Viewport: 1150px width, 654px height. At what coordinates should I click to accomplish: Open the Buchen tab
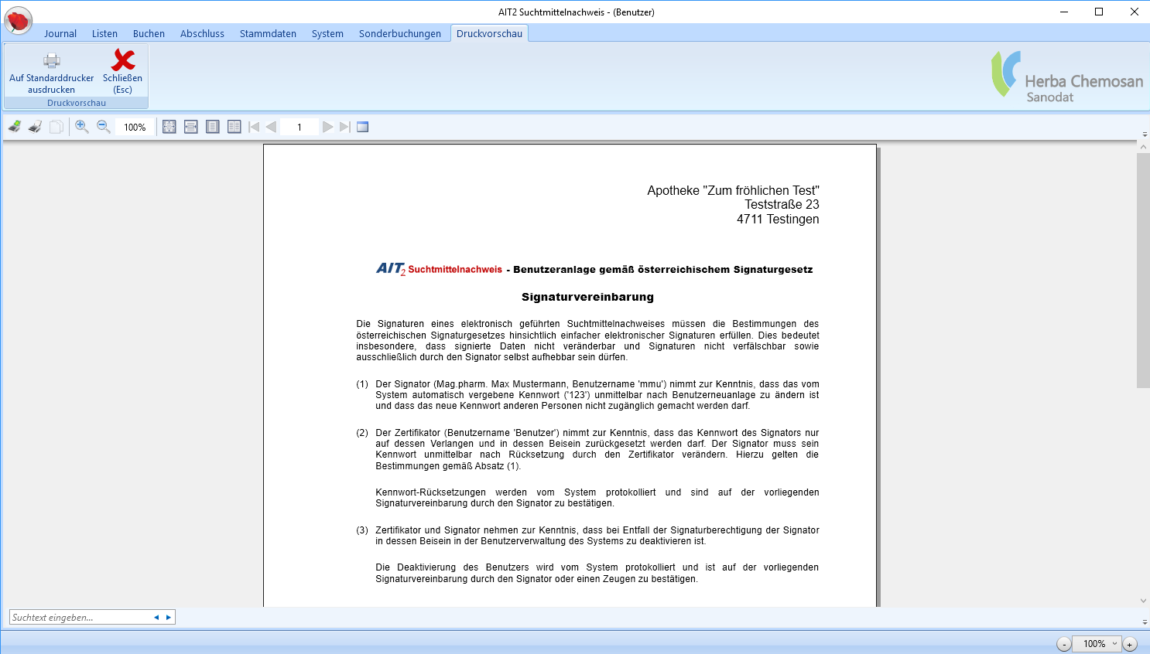[149, 33]
